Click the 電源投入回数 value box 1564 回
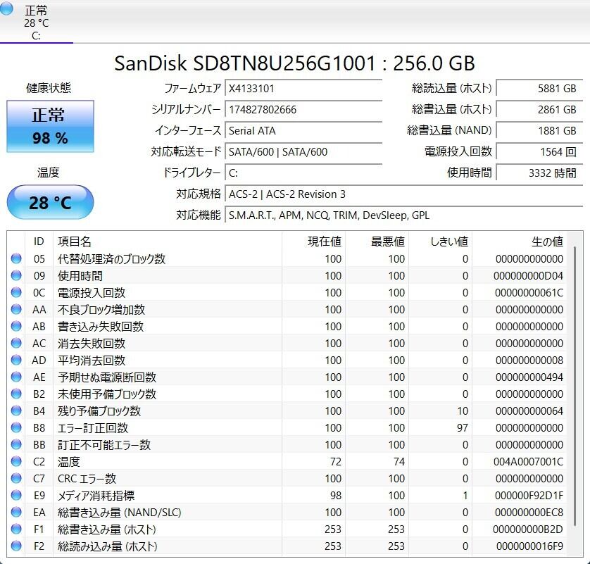 pyautogui.click(x=539, y=151)
